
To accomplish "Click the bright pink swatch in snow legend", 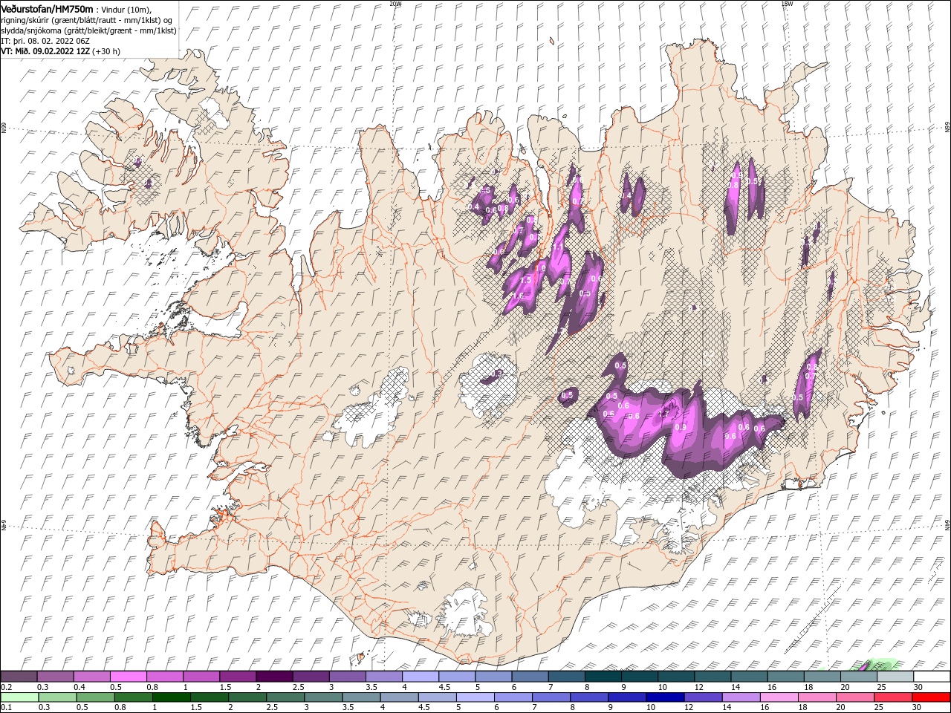I will point(129,677).
